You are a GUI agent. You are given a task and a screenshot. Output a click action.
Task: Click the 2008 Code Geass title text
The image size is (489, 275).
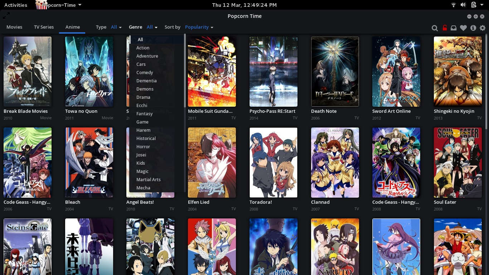point(396,202)
